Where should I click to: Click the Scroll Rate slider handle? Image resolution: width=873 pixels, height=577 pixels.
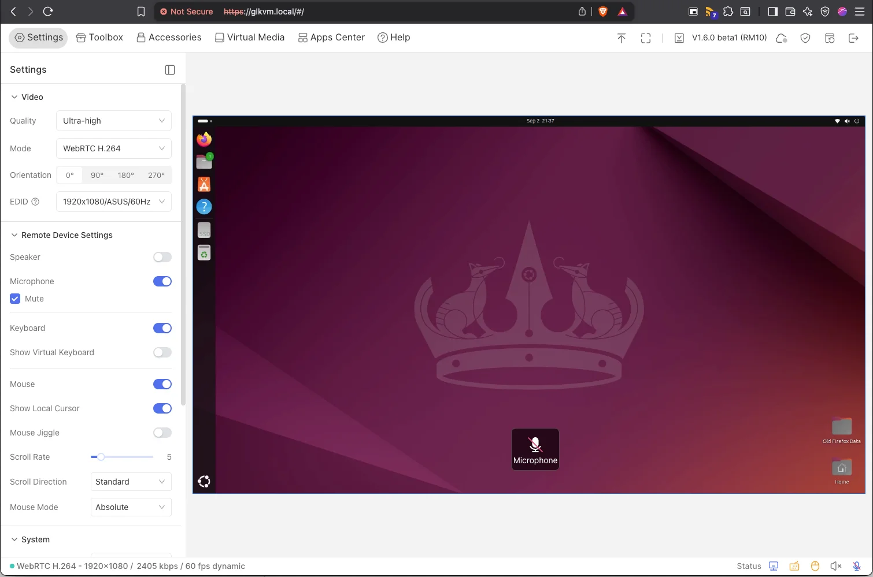click(101, 457)
